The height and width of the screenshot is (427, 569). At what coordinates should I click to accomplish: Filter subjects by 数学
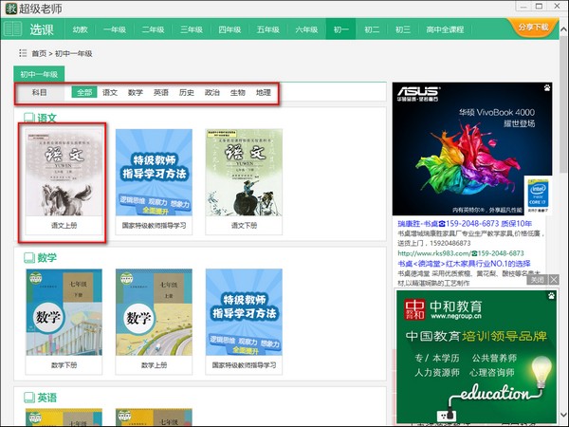tap(136, 93)
